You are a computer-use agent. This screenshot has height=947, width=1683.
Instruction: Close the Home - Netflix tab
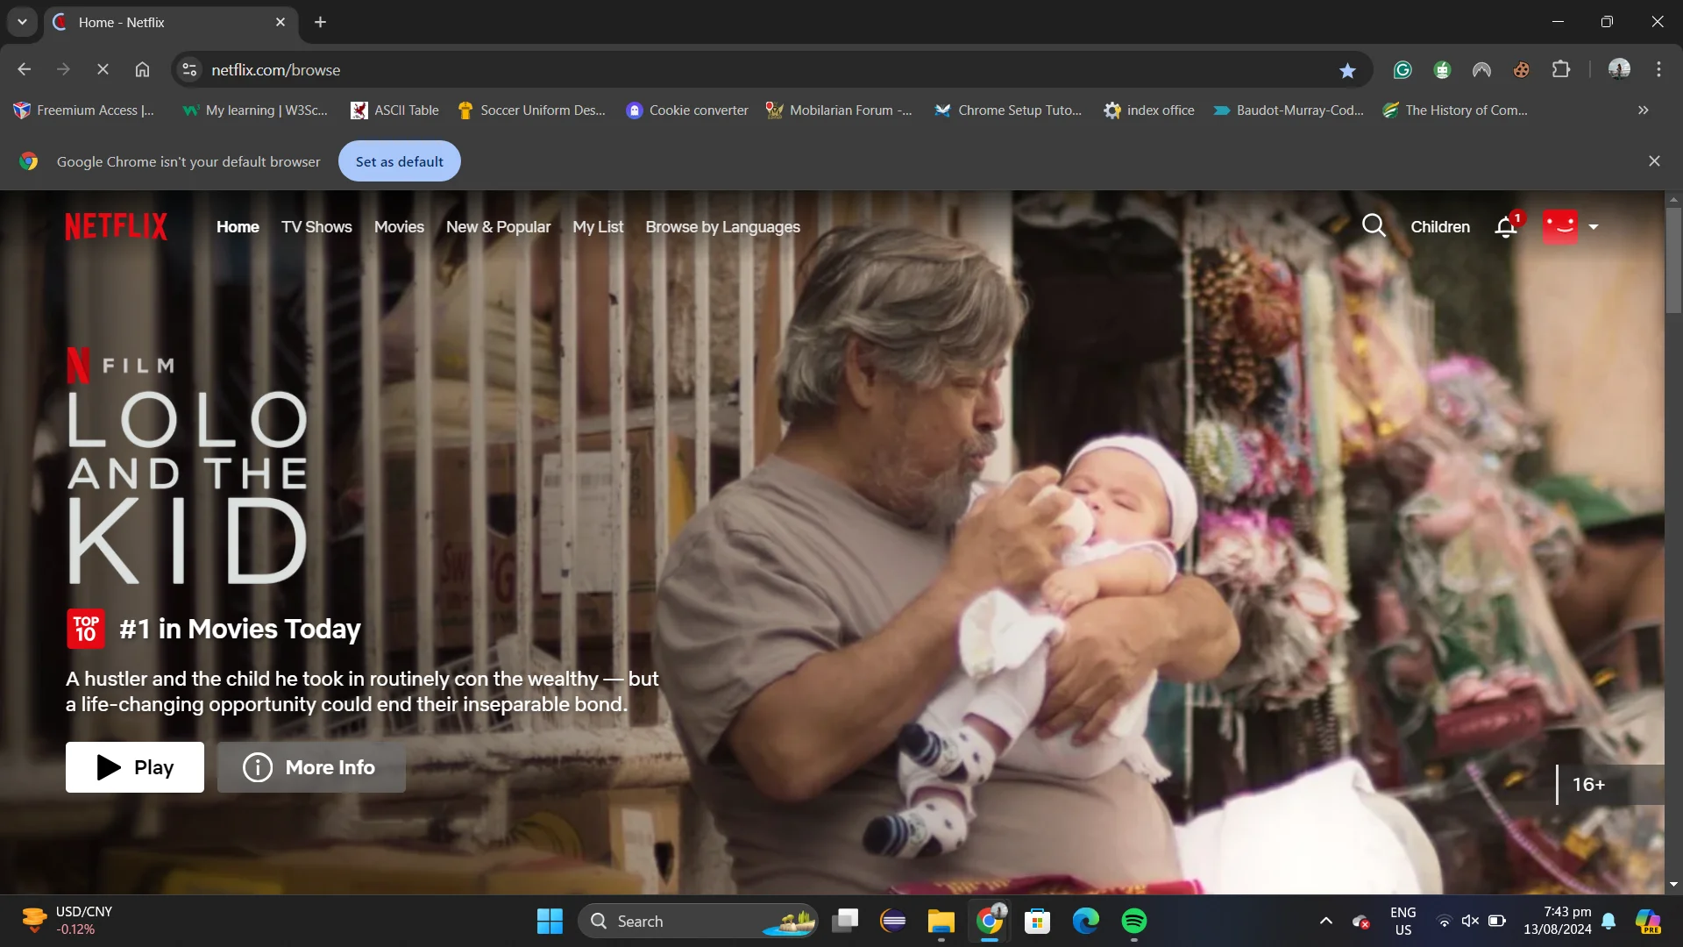pos(280,22)
